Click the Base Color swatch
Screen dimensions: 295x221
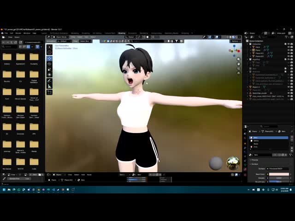[x=279, y=174]
